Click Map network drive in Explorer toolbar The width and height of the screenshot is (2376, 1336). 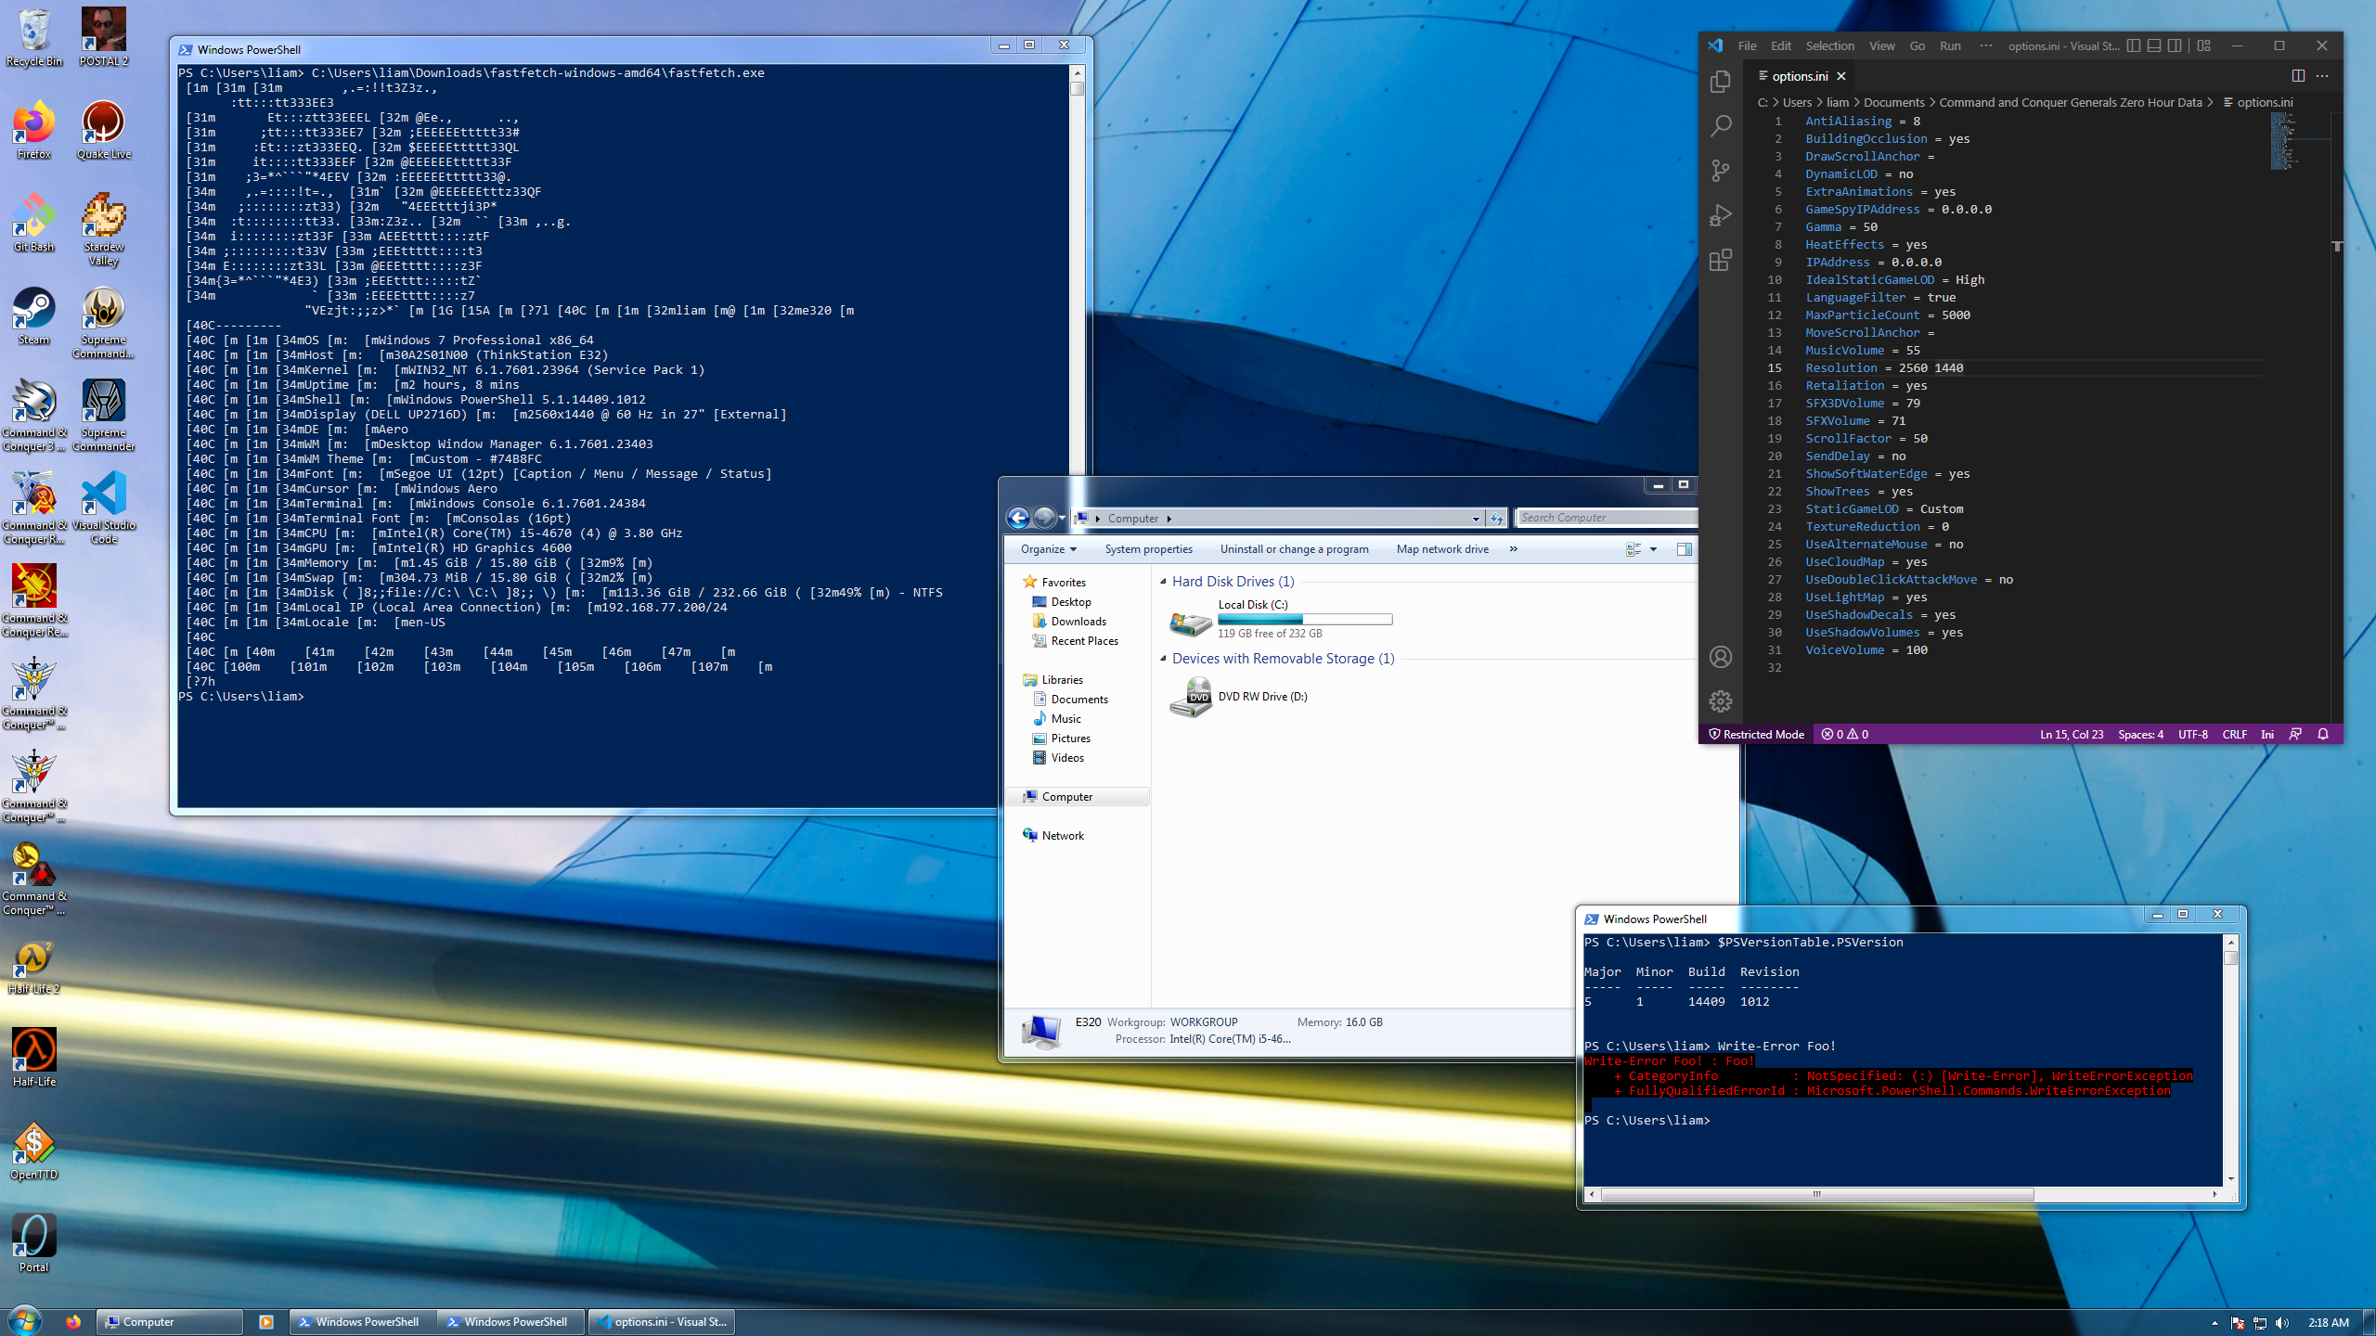point(1442,549)
